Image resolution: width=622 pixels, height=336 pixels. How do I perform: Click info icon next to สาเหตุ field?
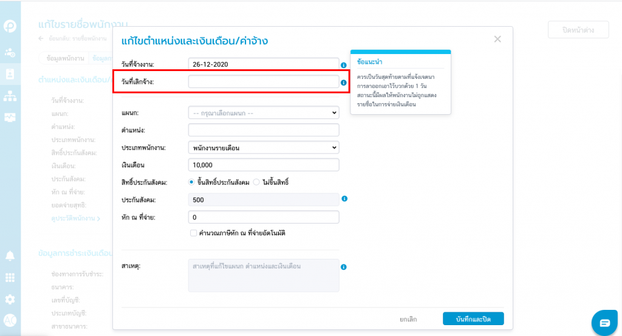(344, 267)
